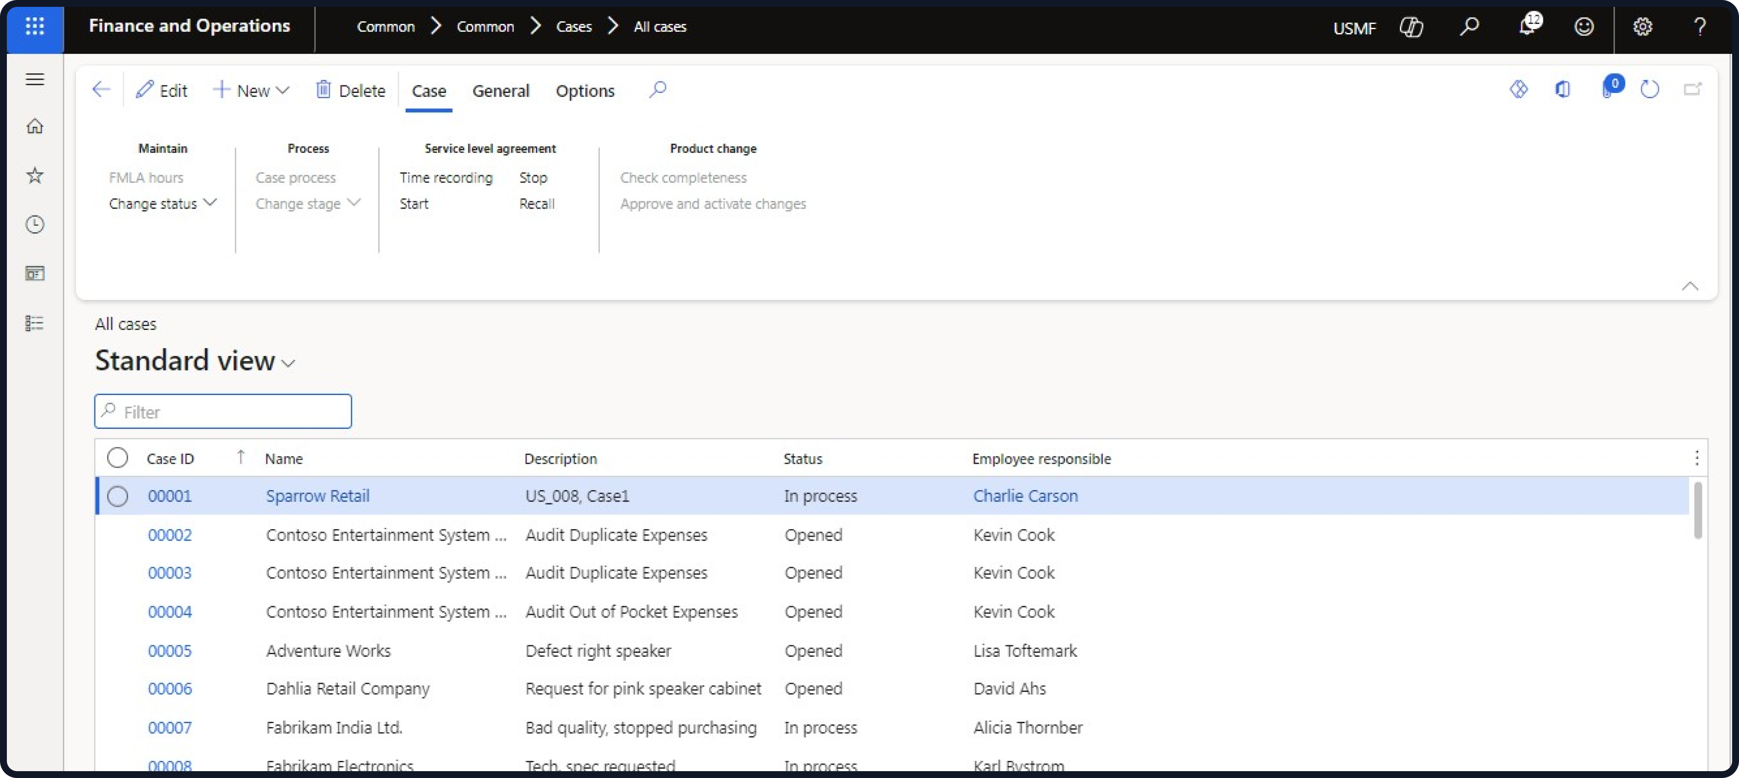Viewport: 1739px width, 778px height.
Task: Switch to the General tab
Action: pyautogui.click(x=500, y=90)
